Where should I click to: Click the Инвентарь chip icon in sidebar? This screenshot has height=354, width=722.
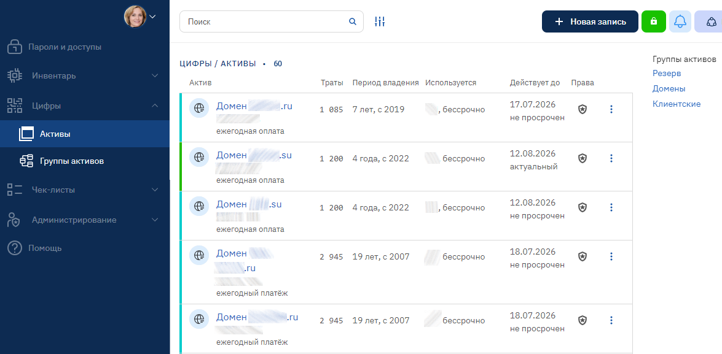coord(15,75)
